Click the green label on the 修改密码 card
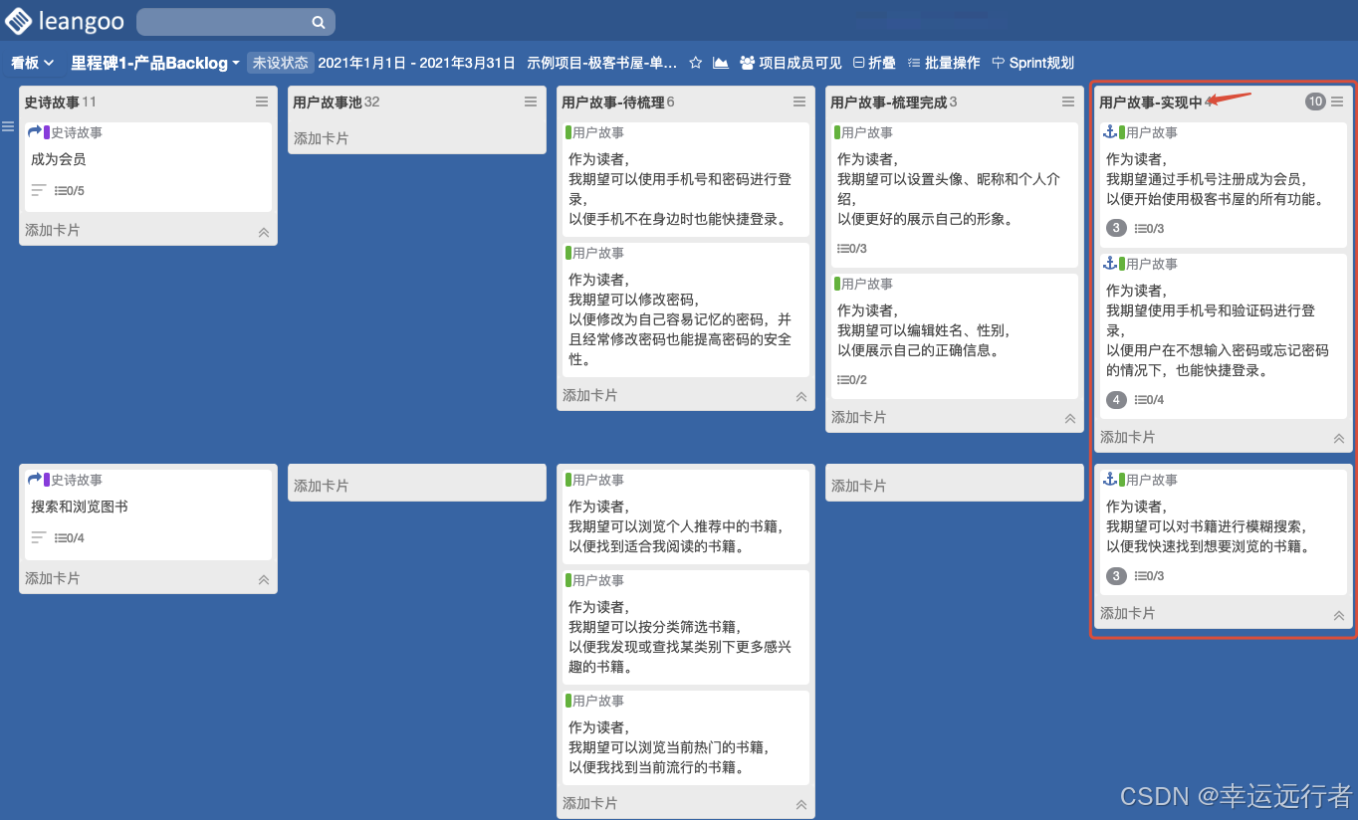 568,253
